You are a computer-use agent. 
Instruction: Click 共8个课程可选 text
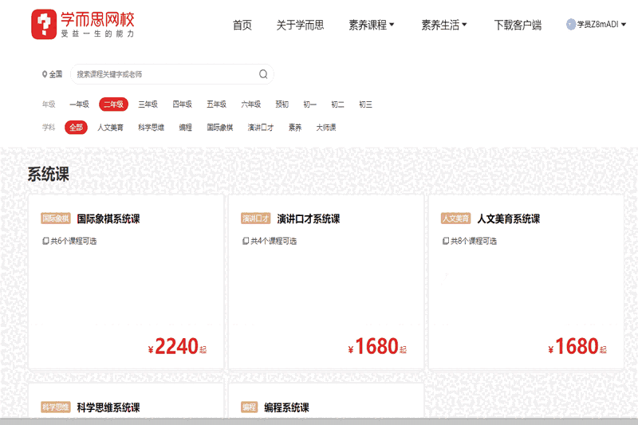(x=474, y=241)
